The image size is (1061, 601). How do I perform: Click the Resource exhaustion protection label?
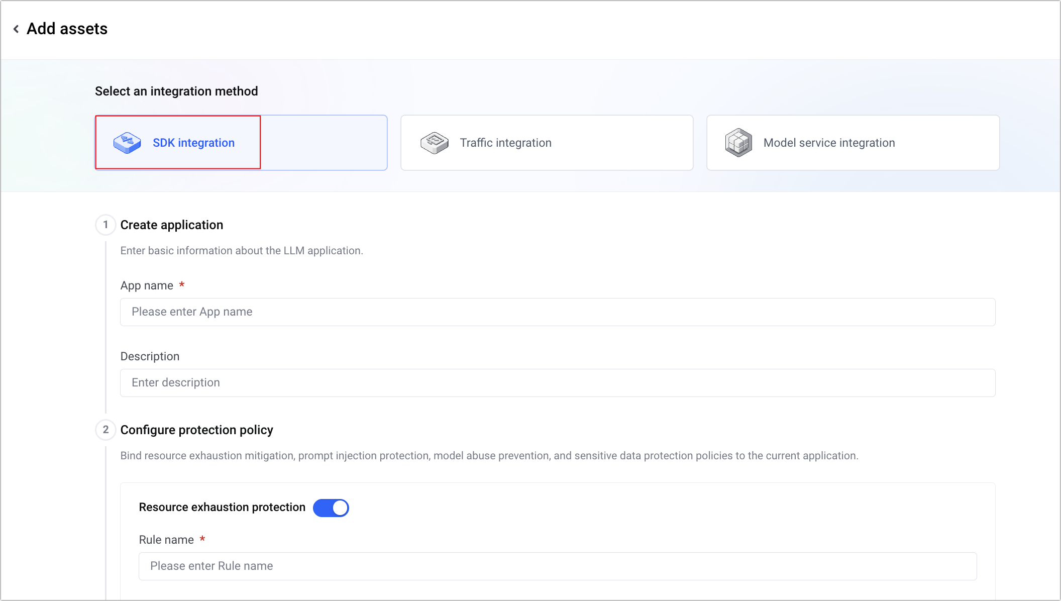[x=222, y=507]
